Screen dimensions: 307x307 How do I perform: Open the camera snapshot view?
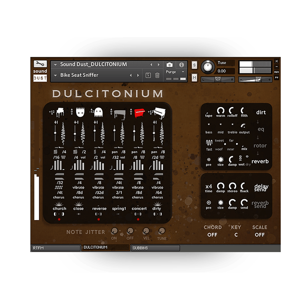[x=170, y=64]
